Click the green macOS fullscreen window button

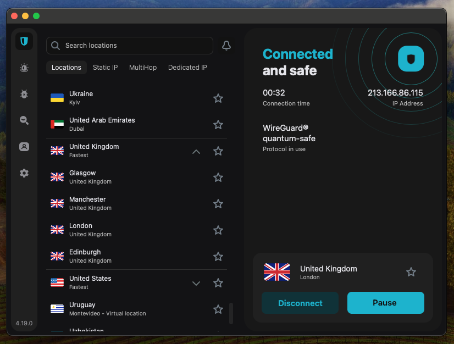click(x=36, y=16)
